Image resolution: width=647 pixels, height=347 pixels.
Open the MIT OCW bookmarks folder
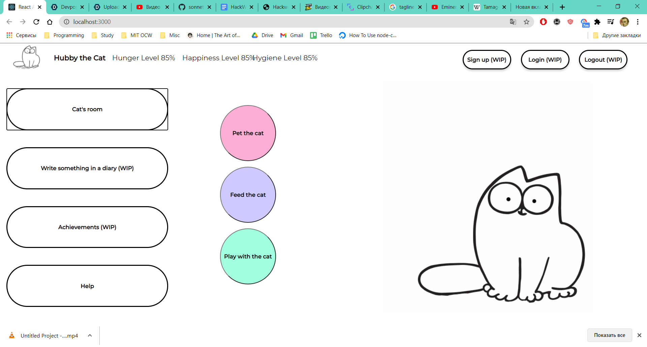tap(136, 35)
